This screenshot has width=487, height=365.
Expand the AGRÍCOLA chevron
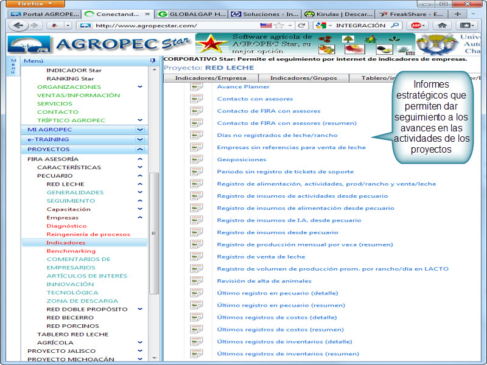point(140,342)
